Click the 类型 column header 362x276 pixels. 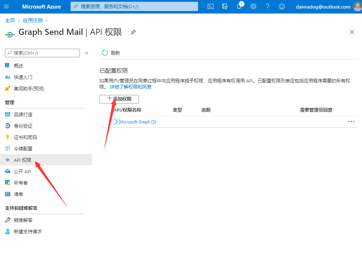(177, 110)
